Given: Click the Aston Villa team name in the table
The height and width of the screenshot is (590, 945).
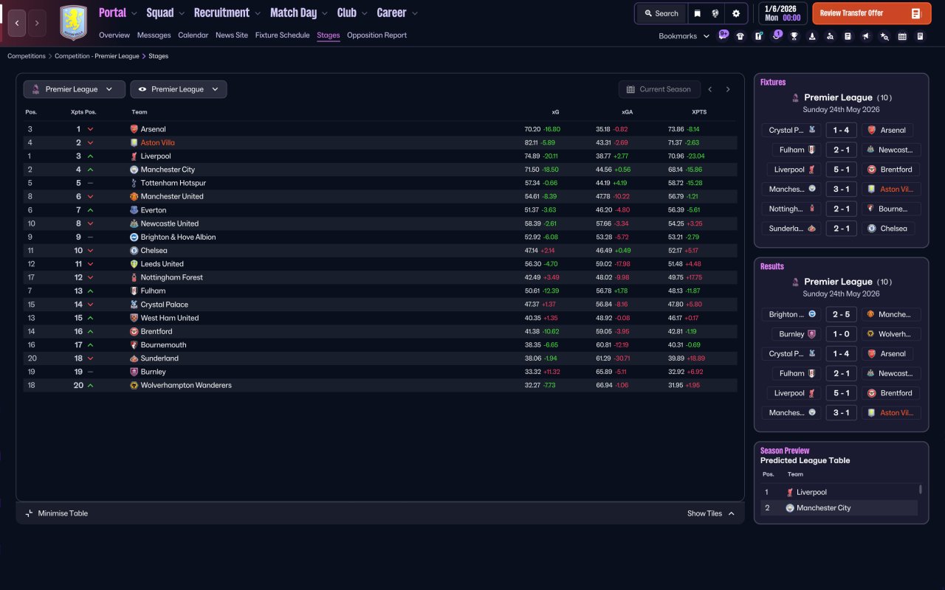Looking at the screenshot, I should (x=158, y=143).
